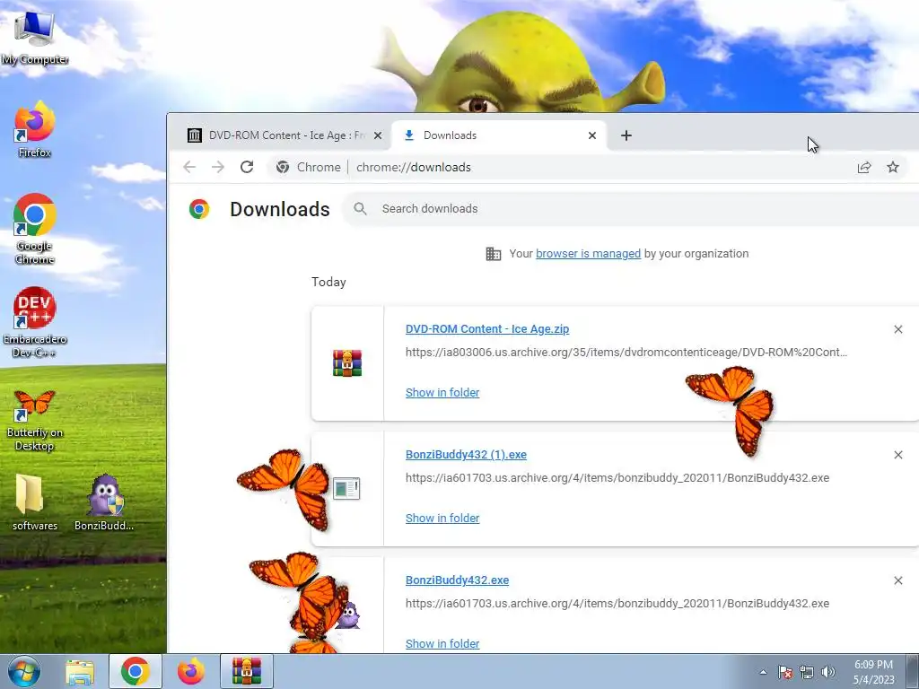Click the file icon for BonziBuddy432 (1).exe
Viewport: 919px width, 689px height.
[x=346, y=488]
